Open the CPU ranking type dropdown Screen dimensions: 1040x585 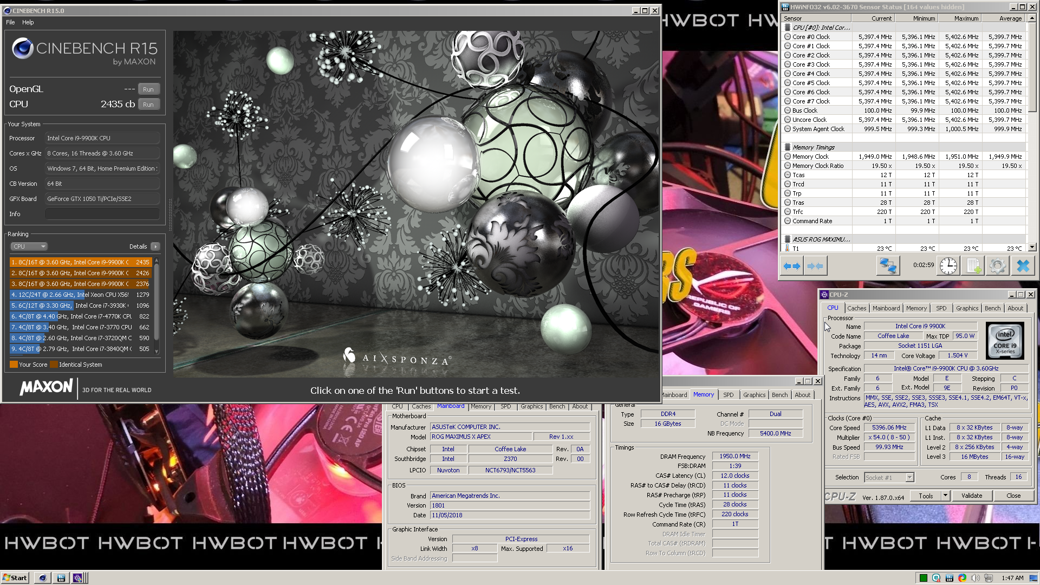coord(29,246)
